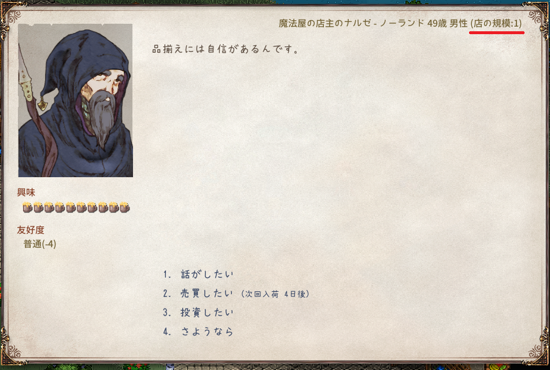Click the fifth beer mug interest icon
This screenshot has width=550, height=370.
pyautogui.click(x=71, y=207)
